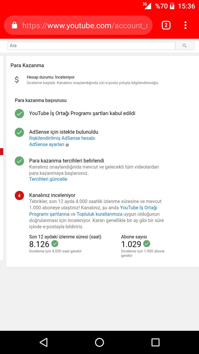This screenshot has width=199, height=354.
Task: Tap the dollar sign account status icon
Action: [x=17, y=80]
